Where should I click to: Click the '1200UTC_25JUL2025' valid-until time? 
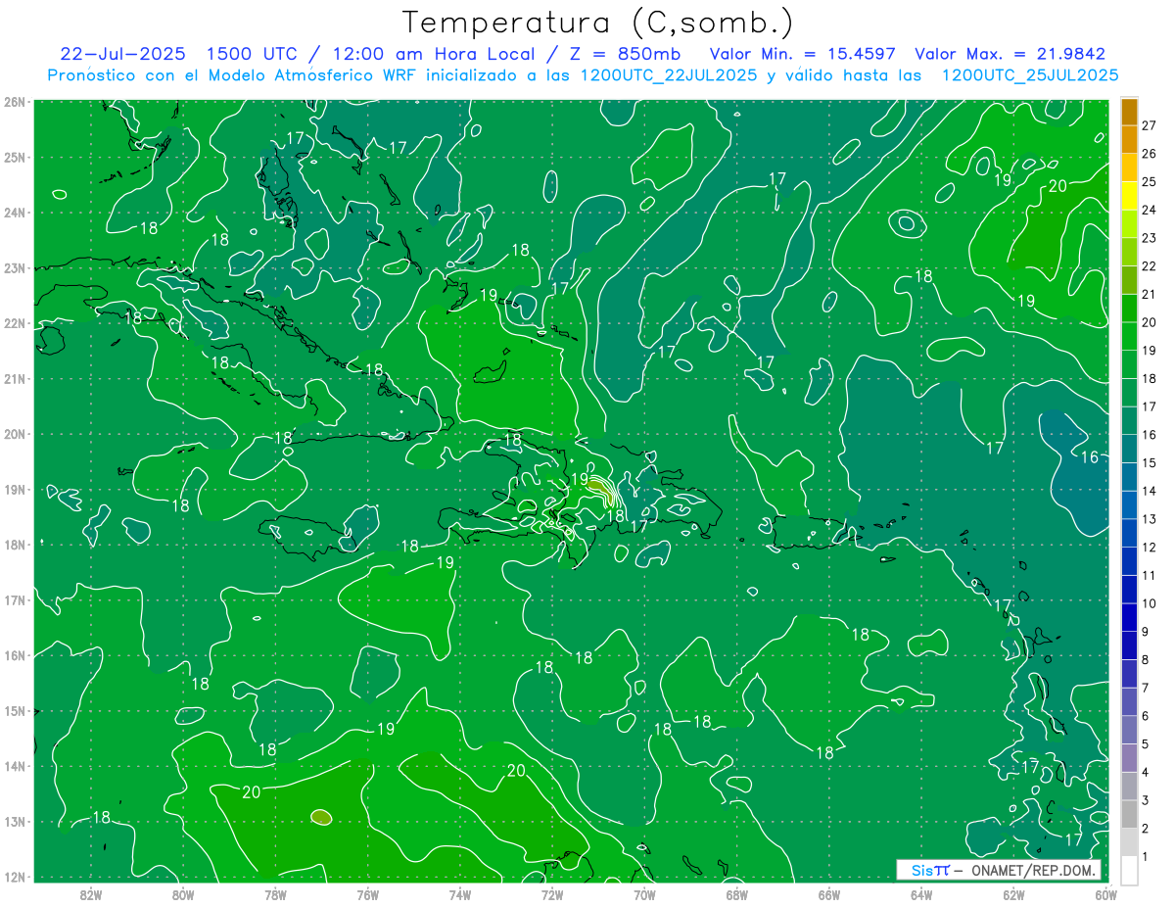[1030, 75]
